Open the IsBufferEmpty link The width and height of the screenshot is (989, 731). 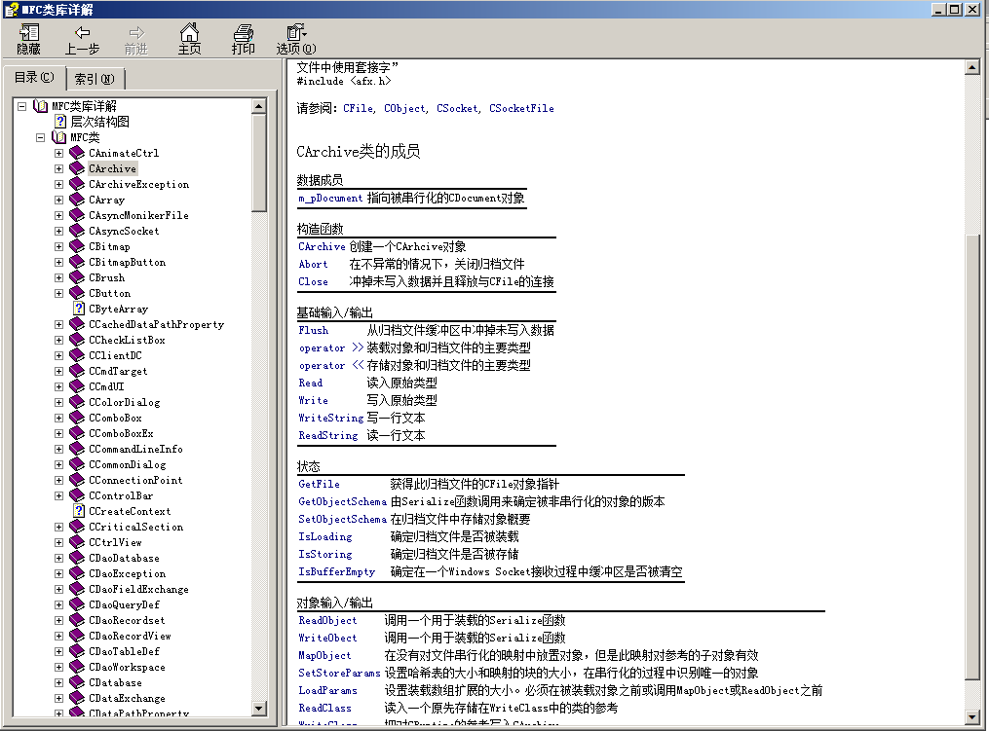337,571
